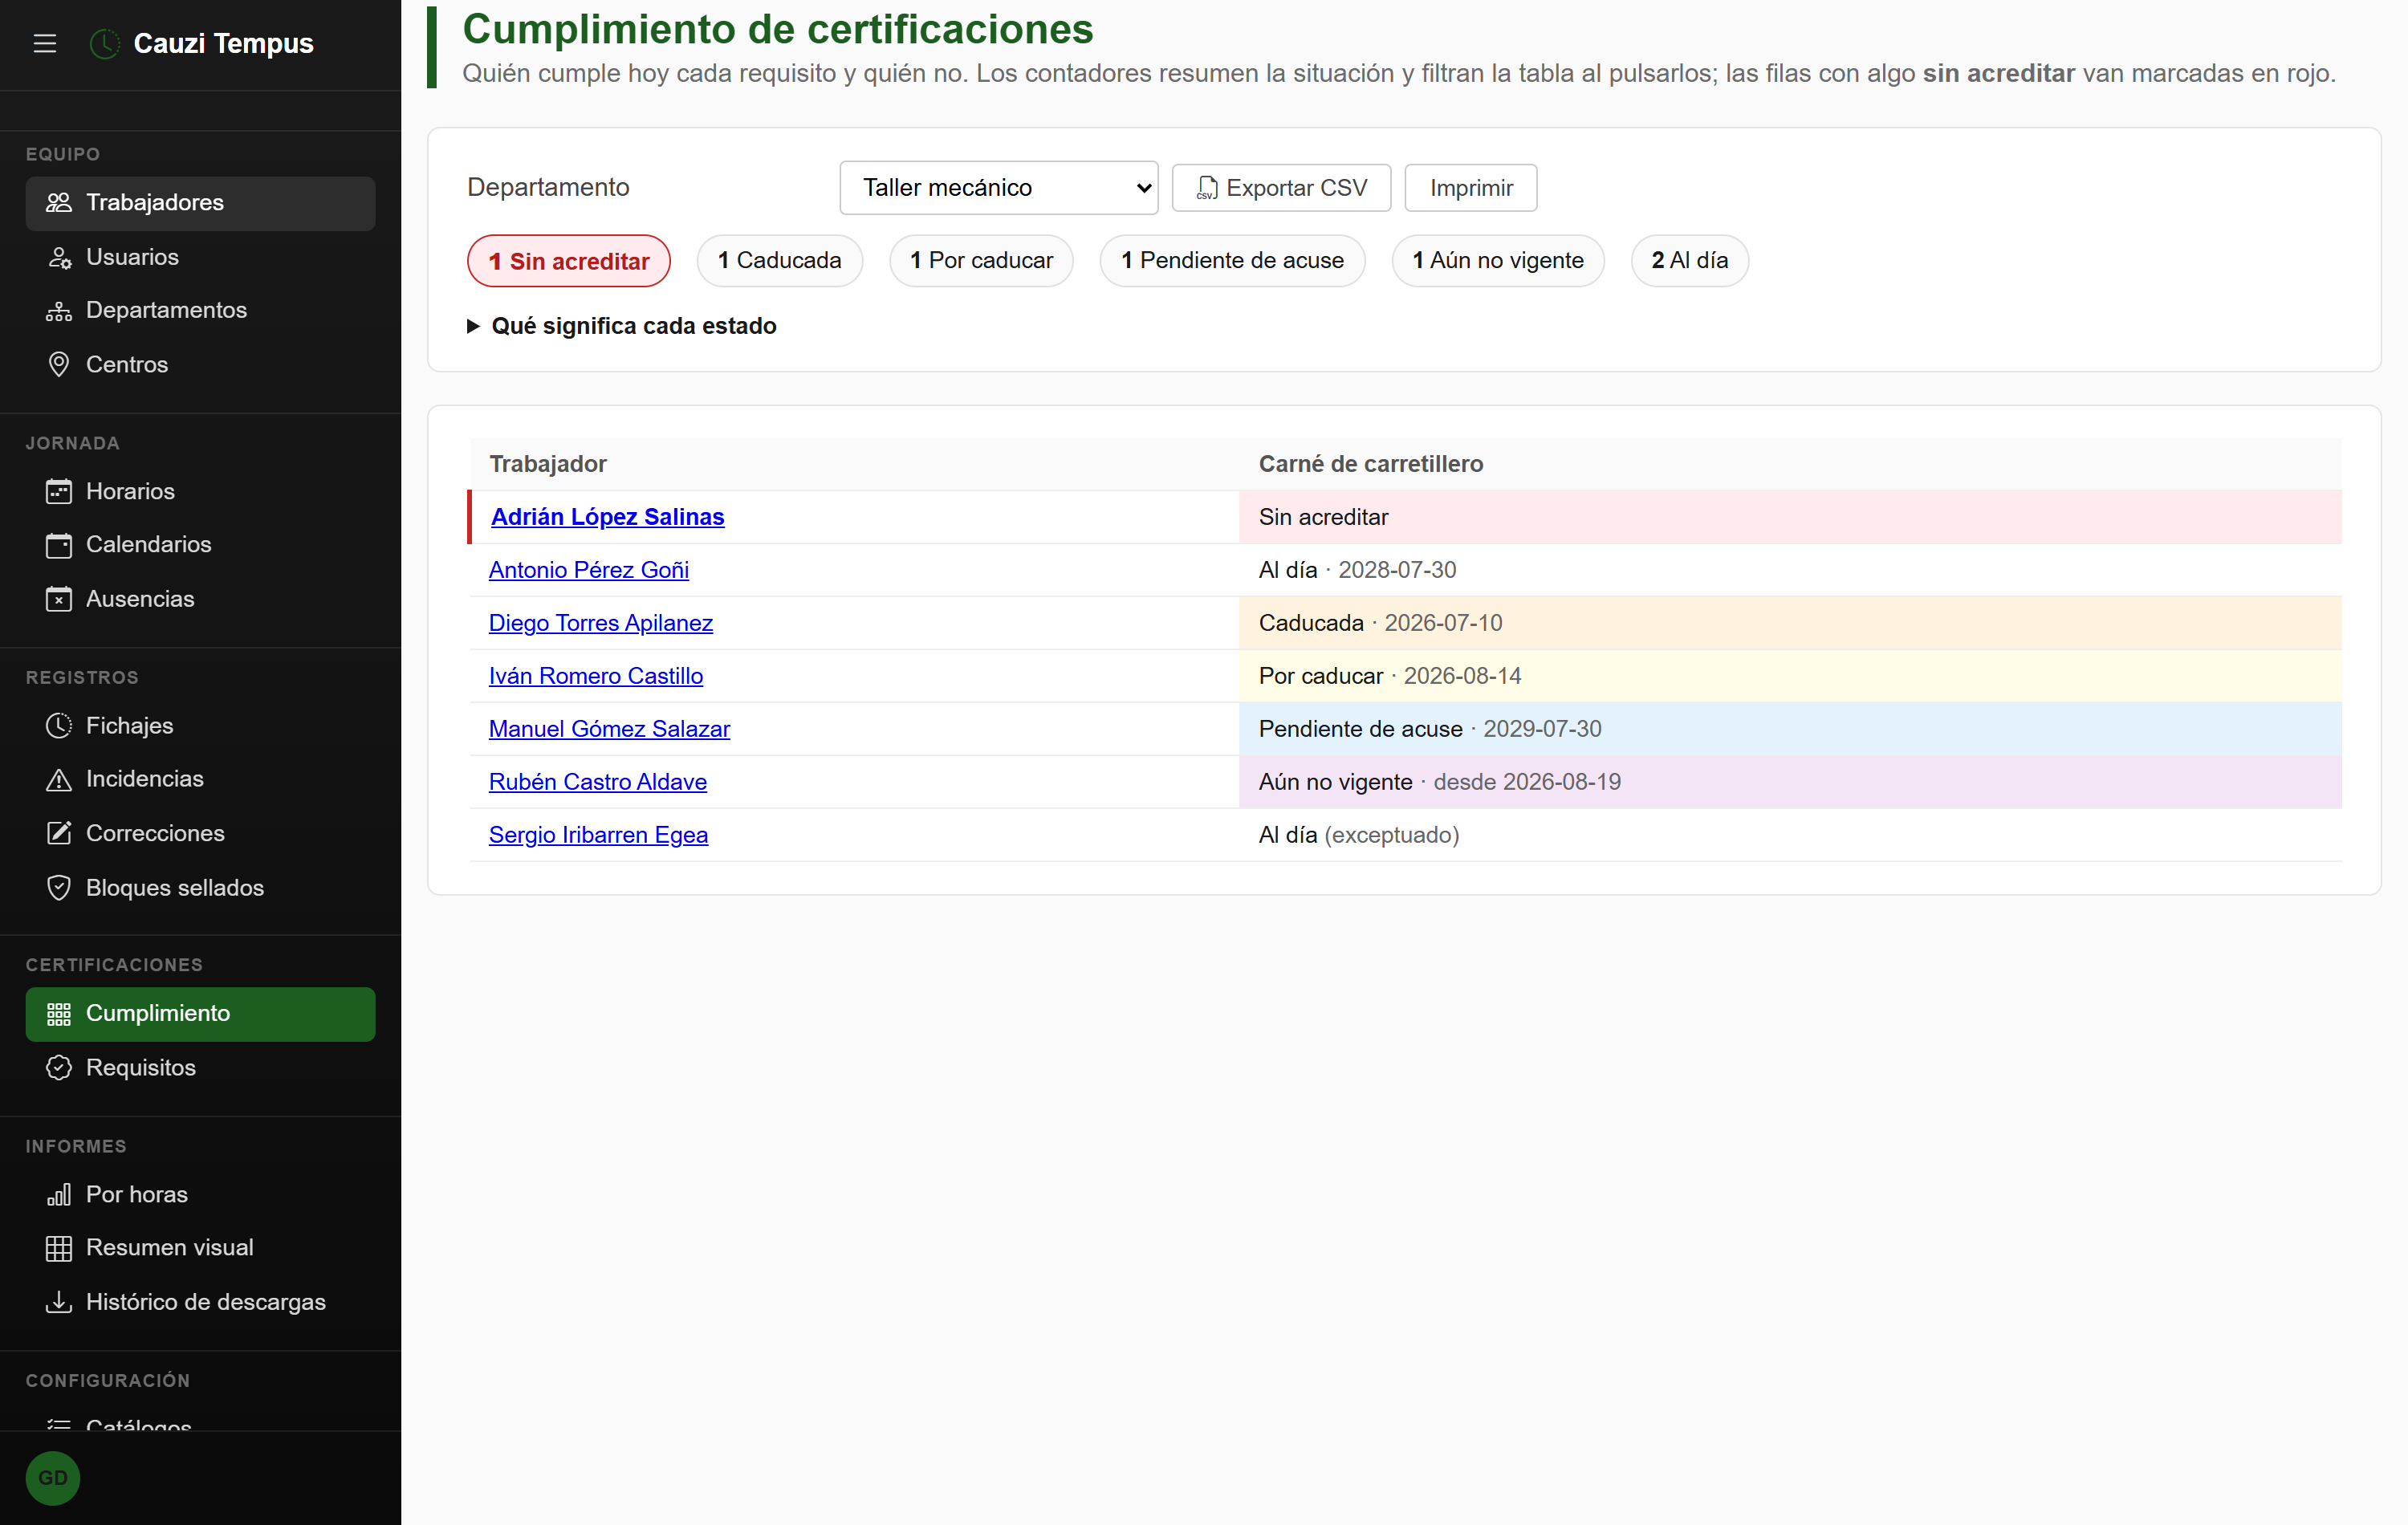
Task: Click the Cauzi Tempus clock logo
Action: [x=105, y=43]
